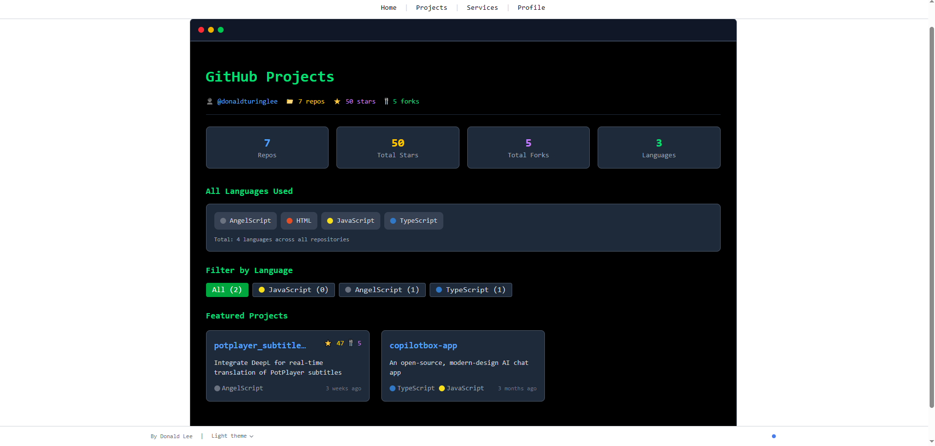Go to the Services nav item
This screenshot has width=935, height=446.
point(482,8)
